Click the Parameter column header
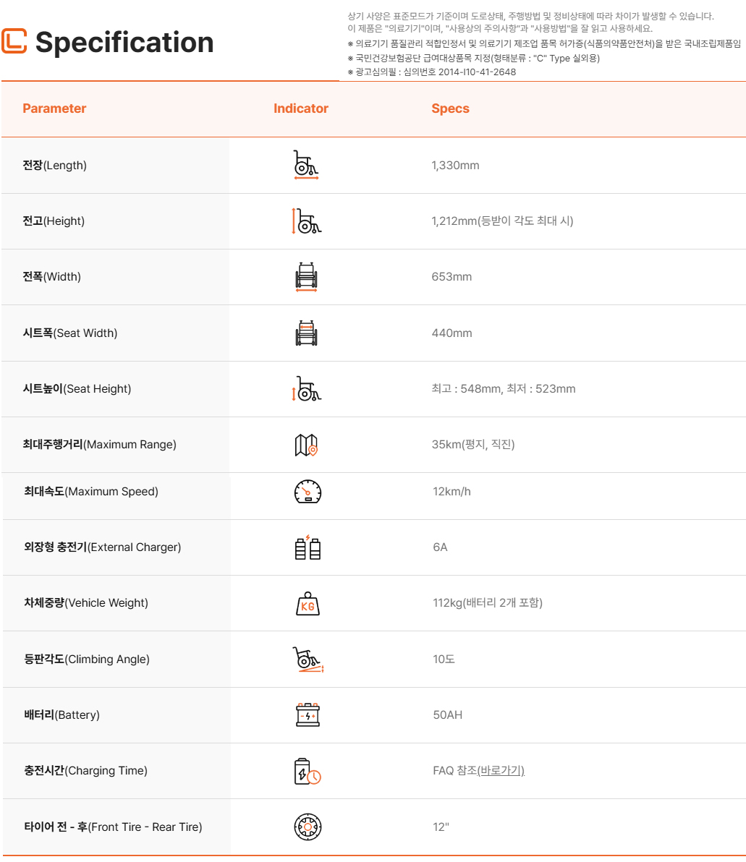The width and height of the screenshot is (746, 862). pos(54,108)
